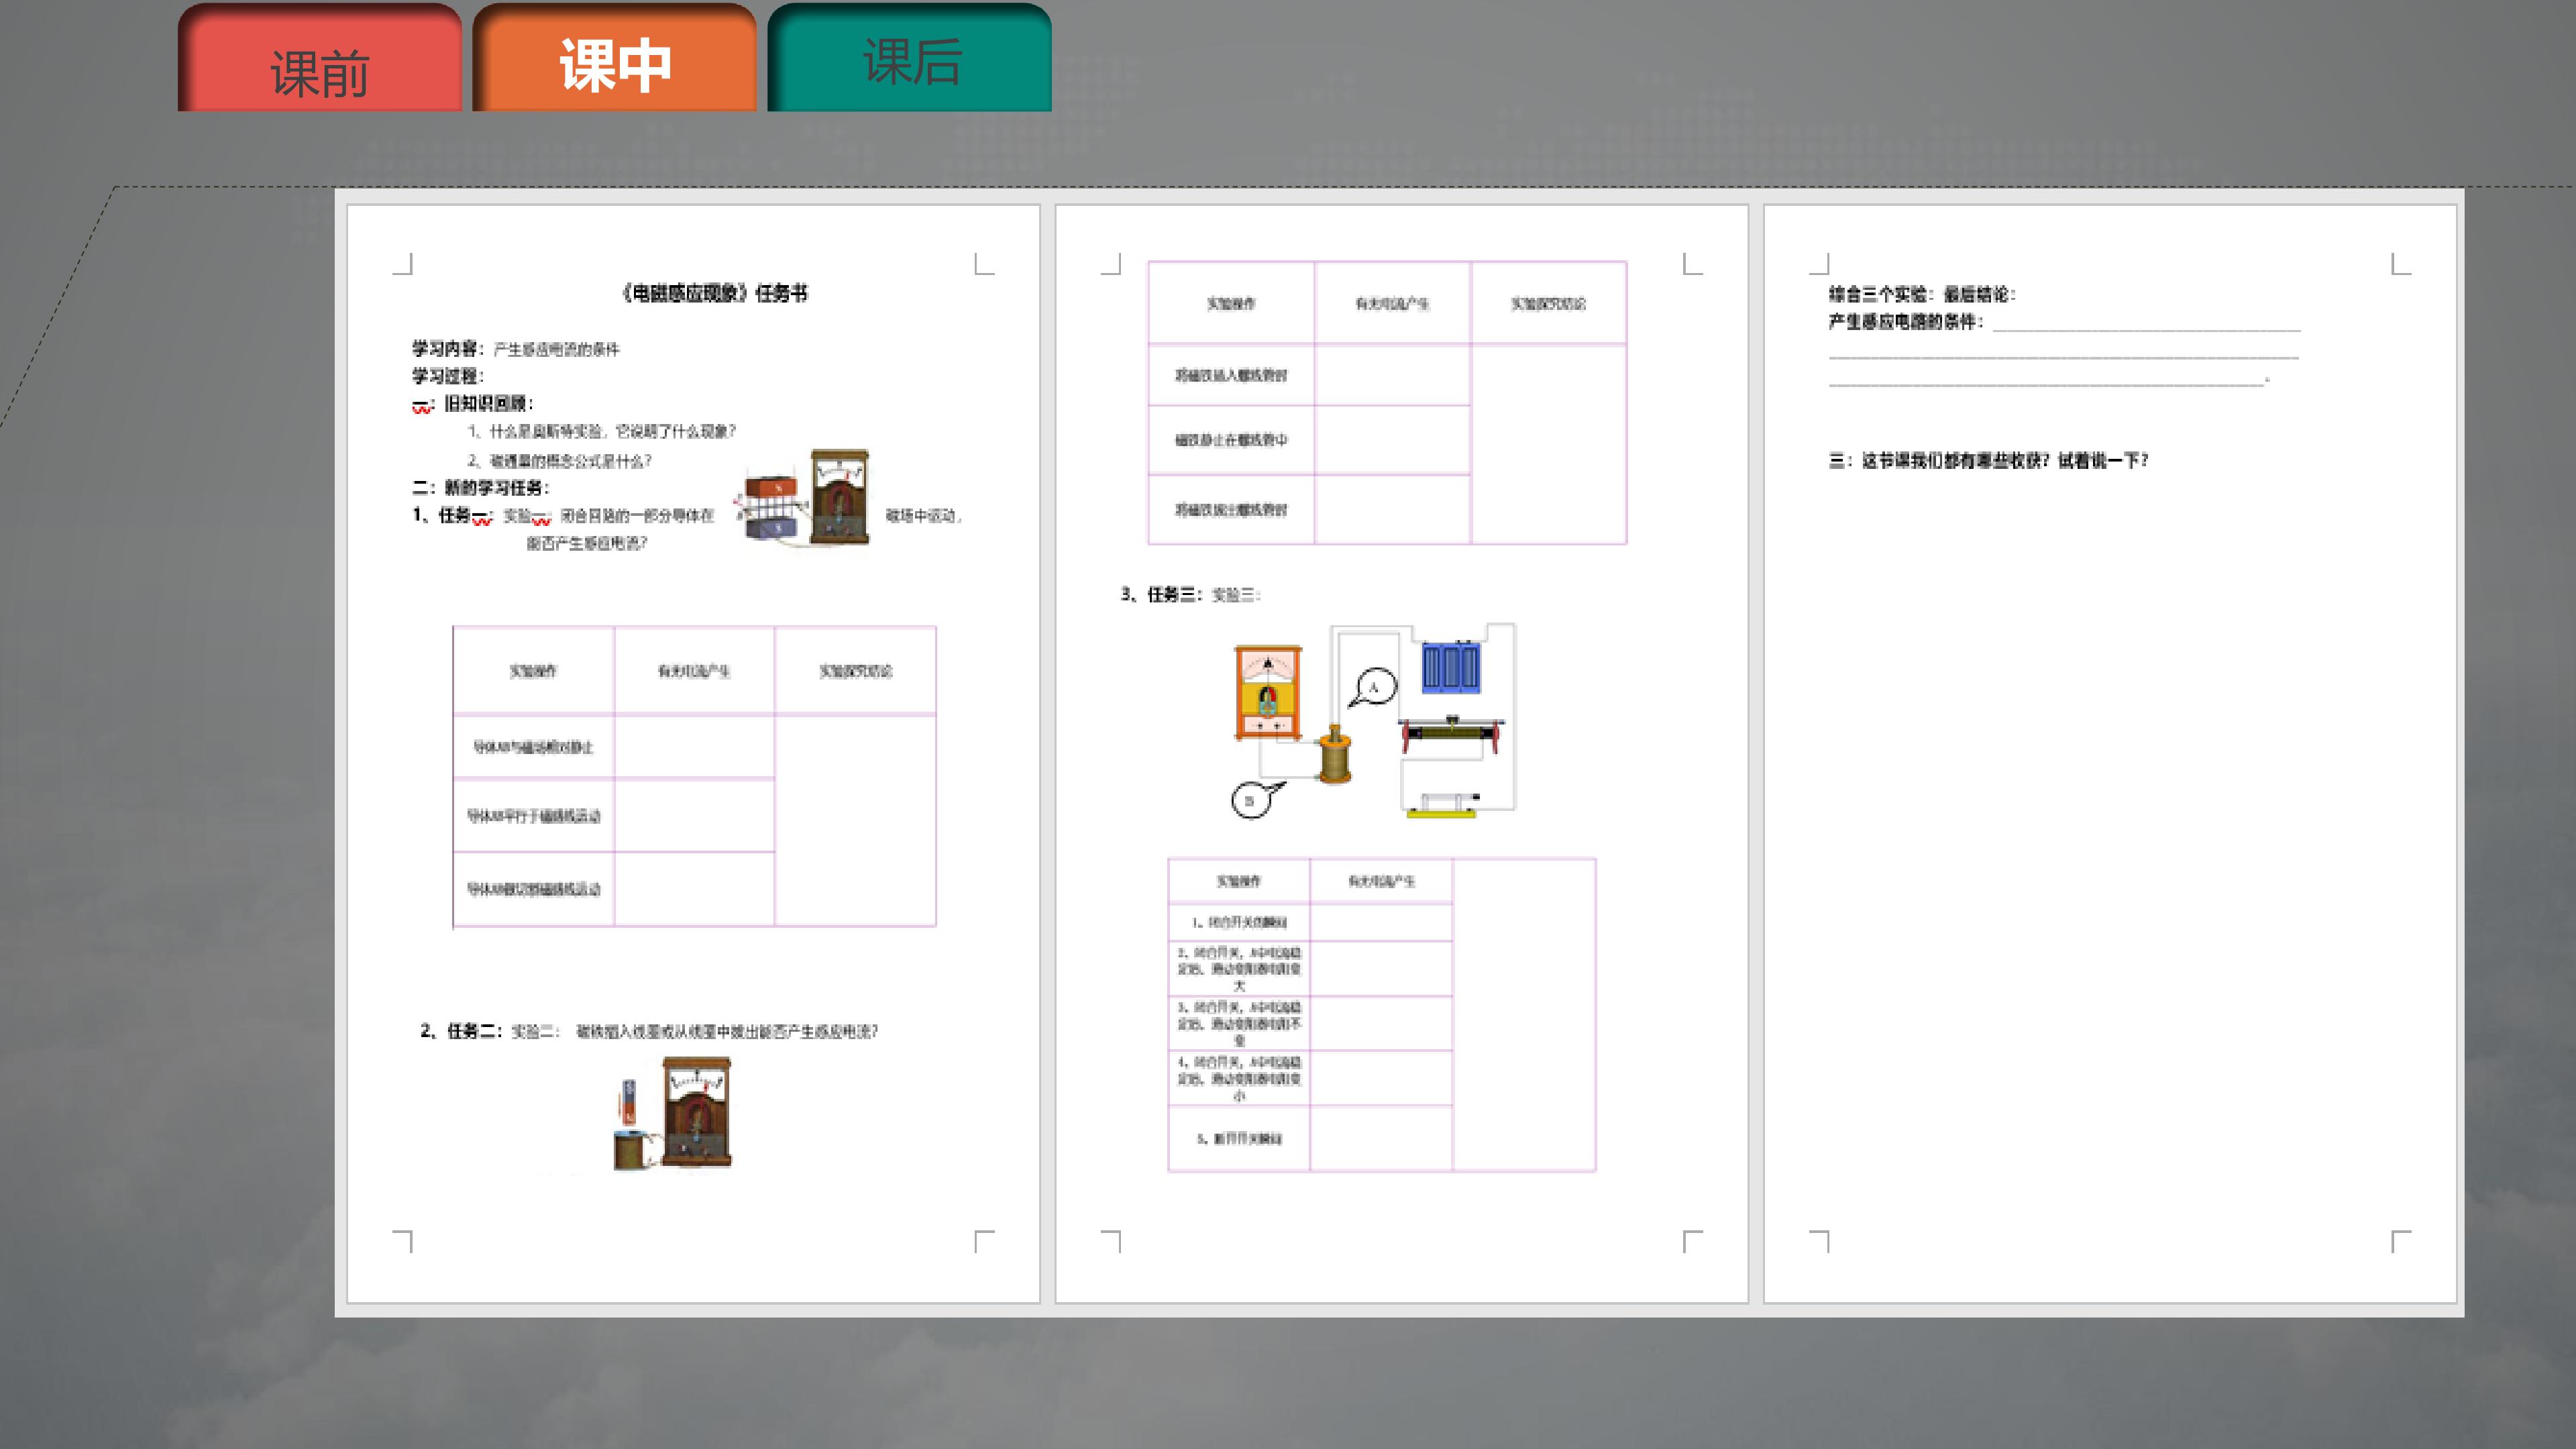Click the speech bubble labeled B
Screen dimensions: 2576x1449
tap(1252, 800)
